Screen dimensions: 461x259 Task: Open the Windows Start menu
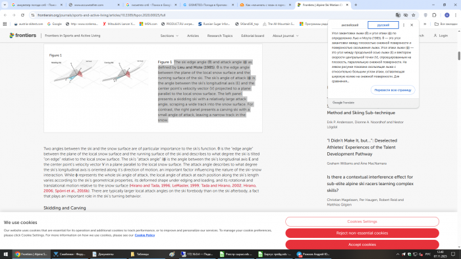pos(5,254)
